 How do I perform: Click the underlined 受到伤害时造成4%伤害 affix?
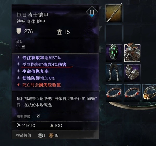pyautogui.click(x=44, y=64)
